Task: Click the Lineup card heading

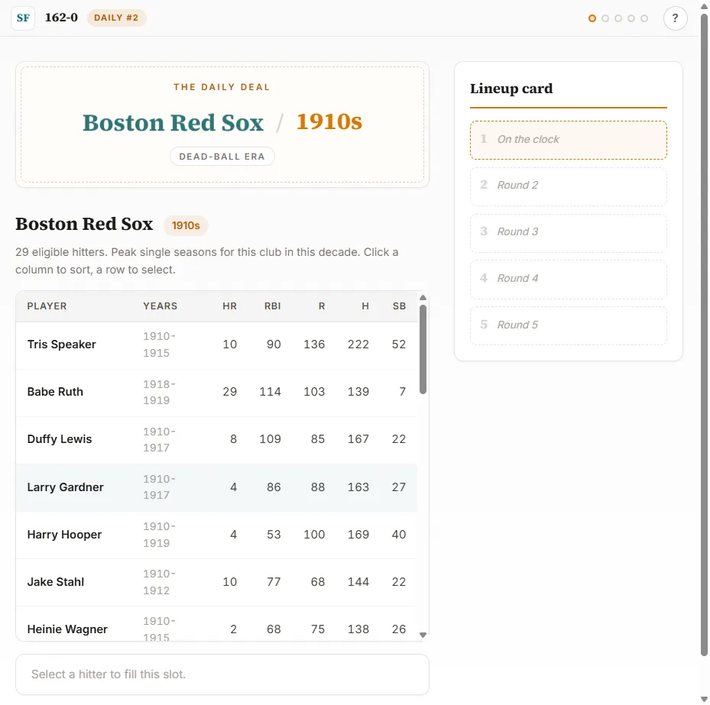Action: pos(511,89)
